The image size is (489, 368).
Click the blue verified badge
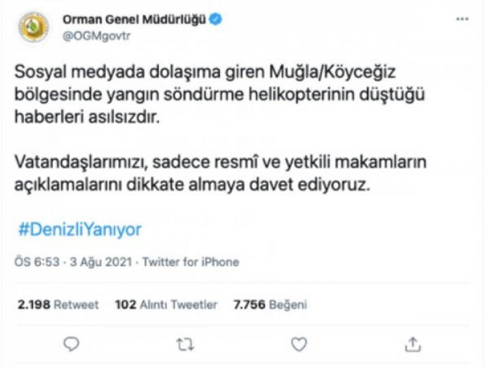pos(215,19)
